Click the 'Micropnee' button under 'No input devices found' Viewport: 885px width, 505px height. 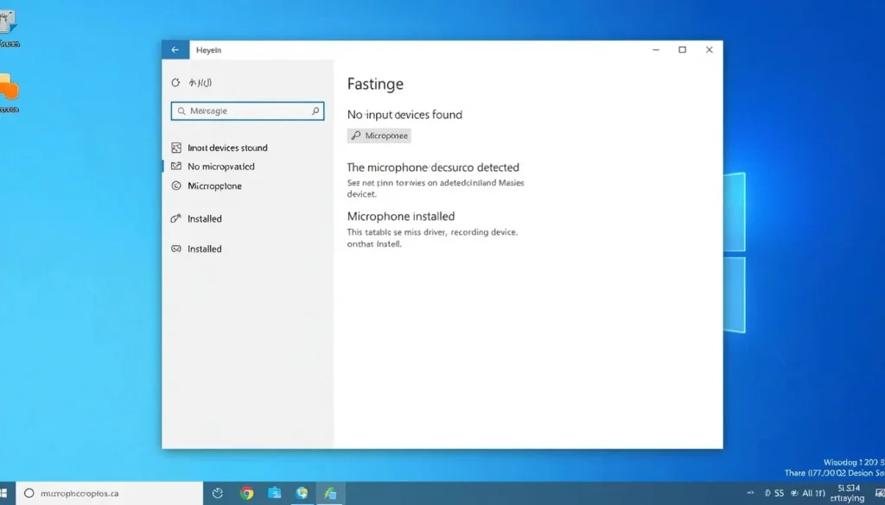click(x=379, y=136)
